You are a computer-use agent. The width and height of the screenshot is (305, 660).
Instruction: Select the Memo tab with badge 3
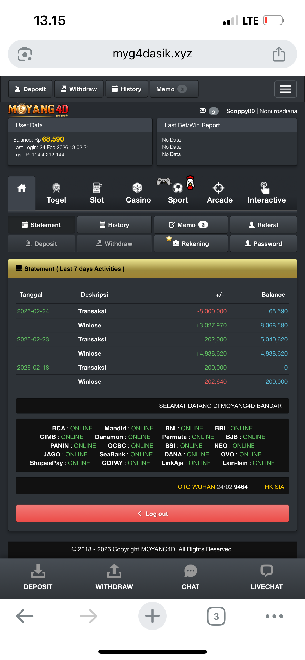[x=191, y=225]
